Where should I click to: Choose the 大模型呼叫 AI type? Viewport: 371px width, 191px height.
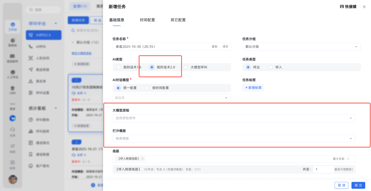pos(186,67)
